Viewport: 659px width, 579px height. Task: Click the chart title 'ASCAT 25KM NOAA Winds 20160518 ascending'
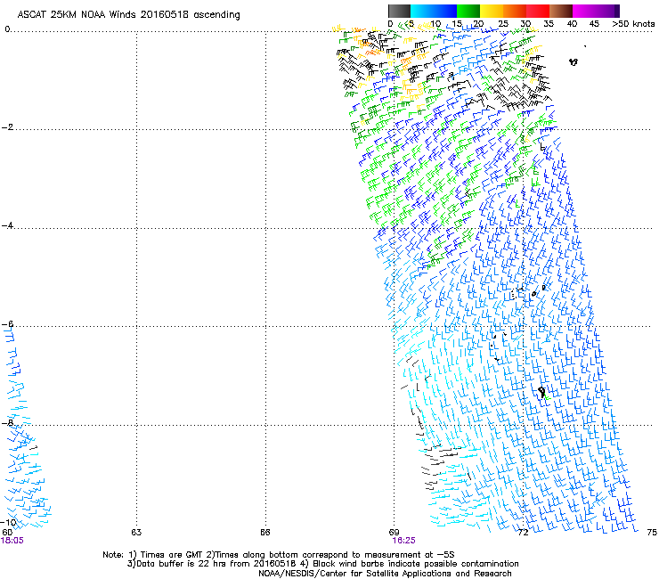click(128, 15)
